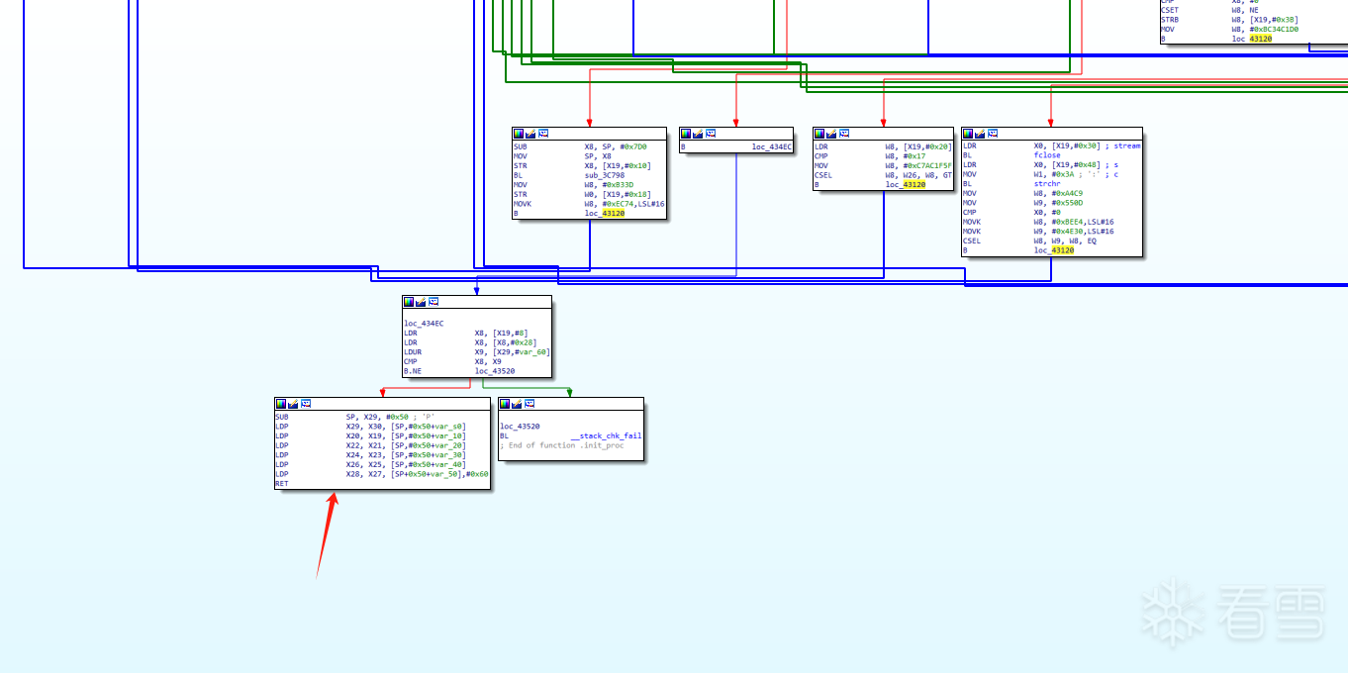Select 'MOVK W8, #0xEC74,LSL#16' line
This screenshot has height=673, width=1348.
click(590, 203)
